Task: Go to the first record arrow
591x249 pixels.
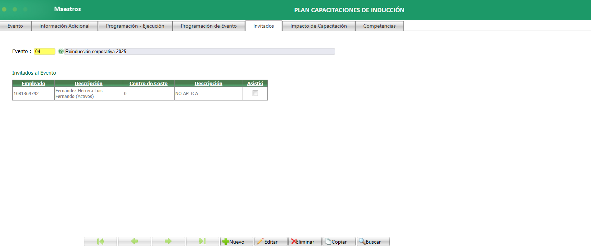Action: [x=100, y=241]
